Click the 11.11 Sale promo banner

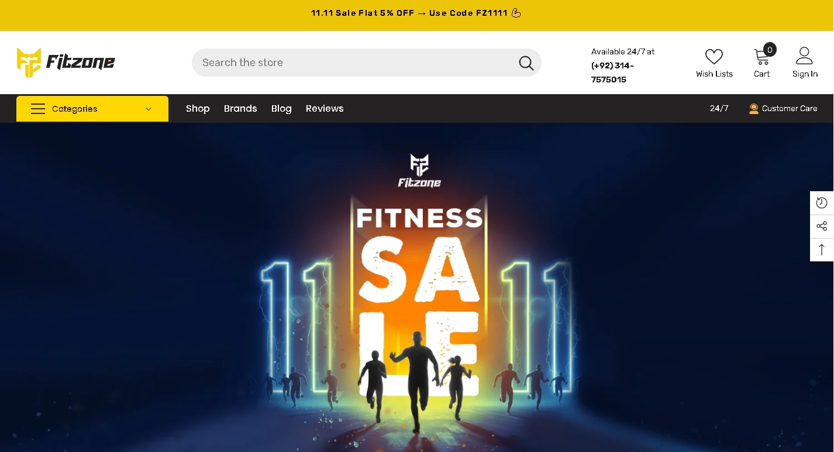[416, 13]
